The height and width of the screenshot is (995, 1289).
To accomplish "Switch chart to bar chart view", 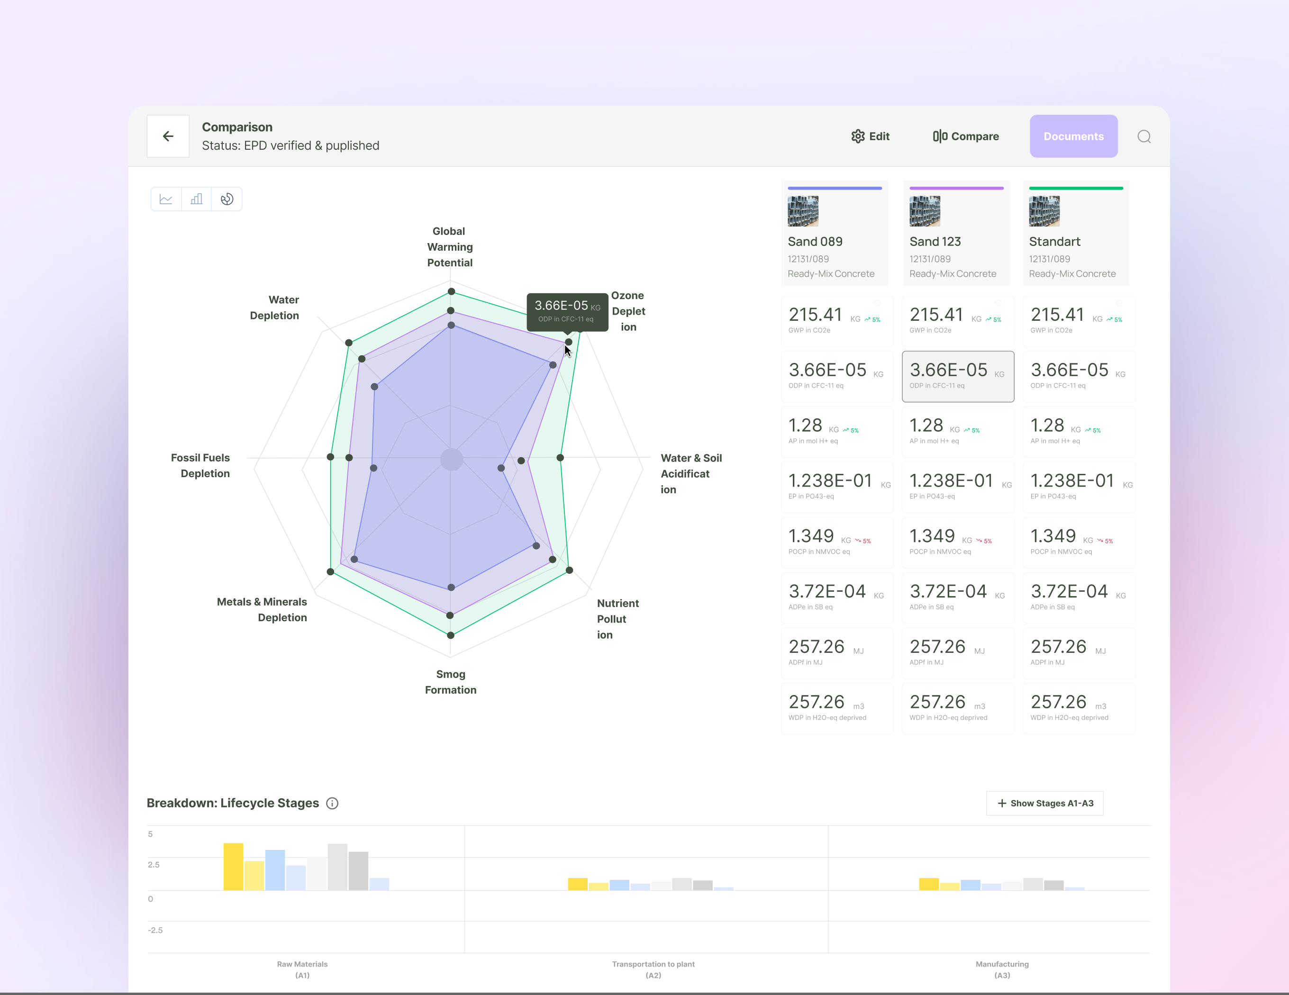I will [197, 199].
